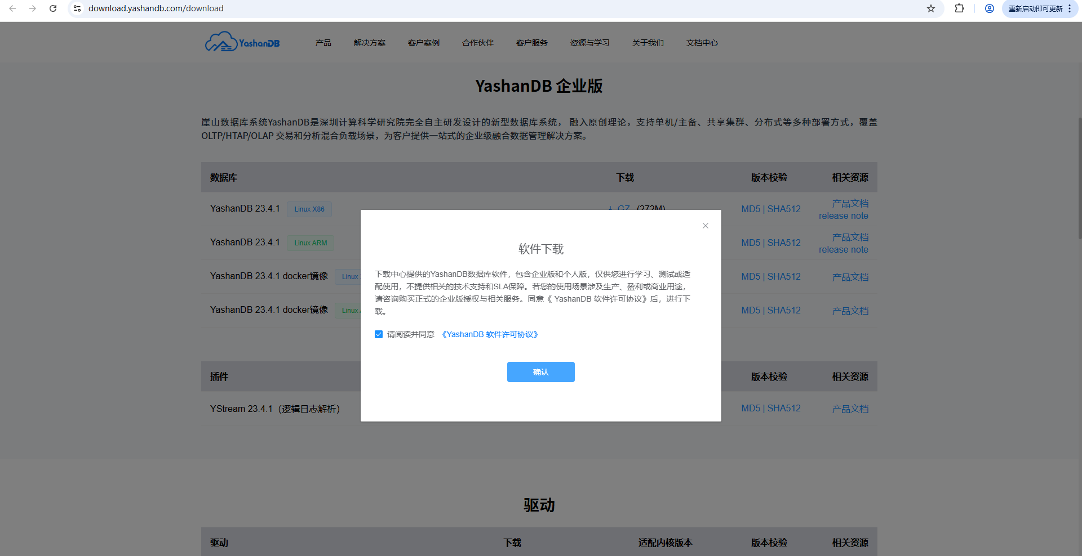
Task: Uncheck the 请阅读并同意 license agreement checkbox
Action: click(x=378, y=334)
